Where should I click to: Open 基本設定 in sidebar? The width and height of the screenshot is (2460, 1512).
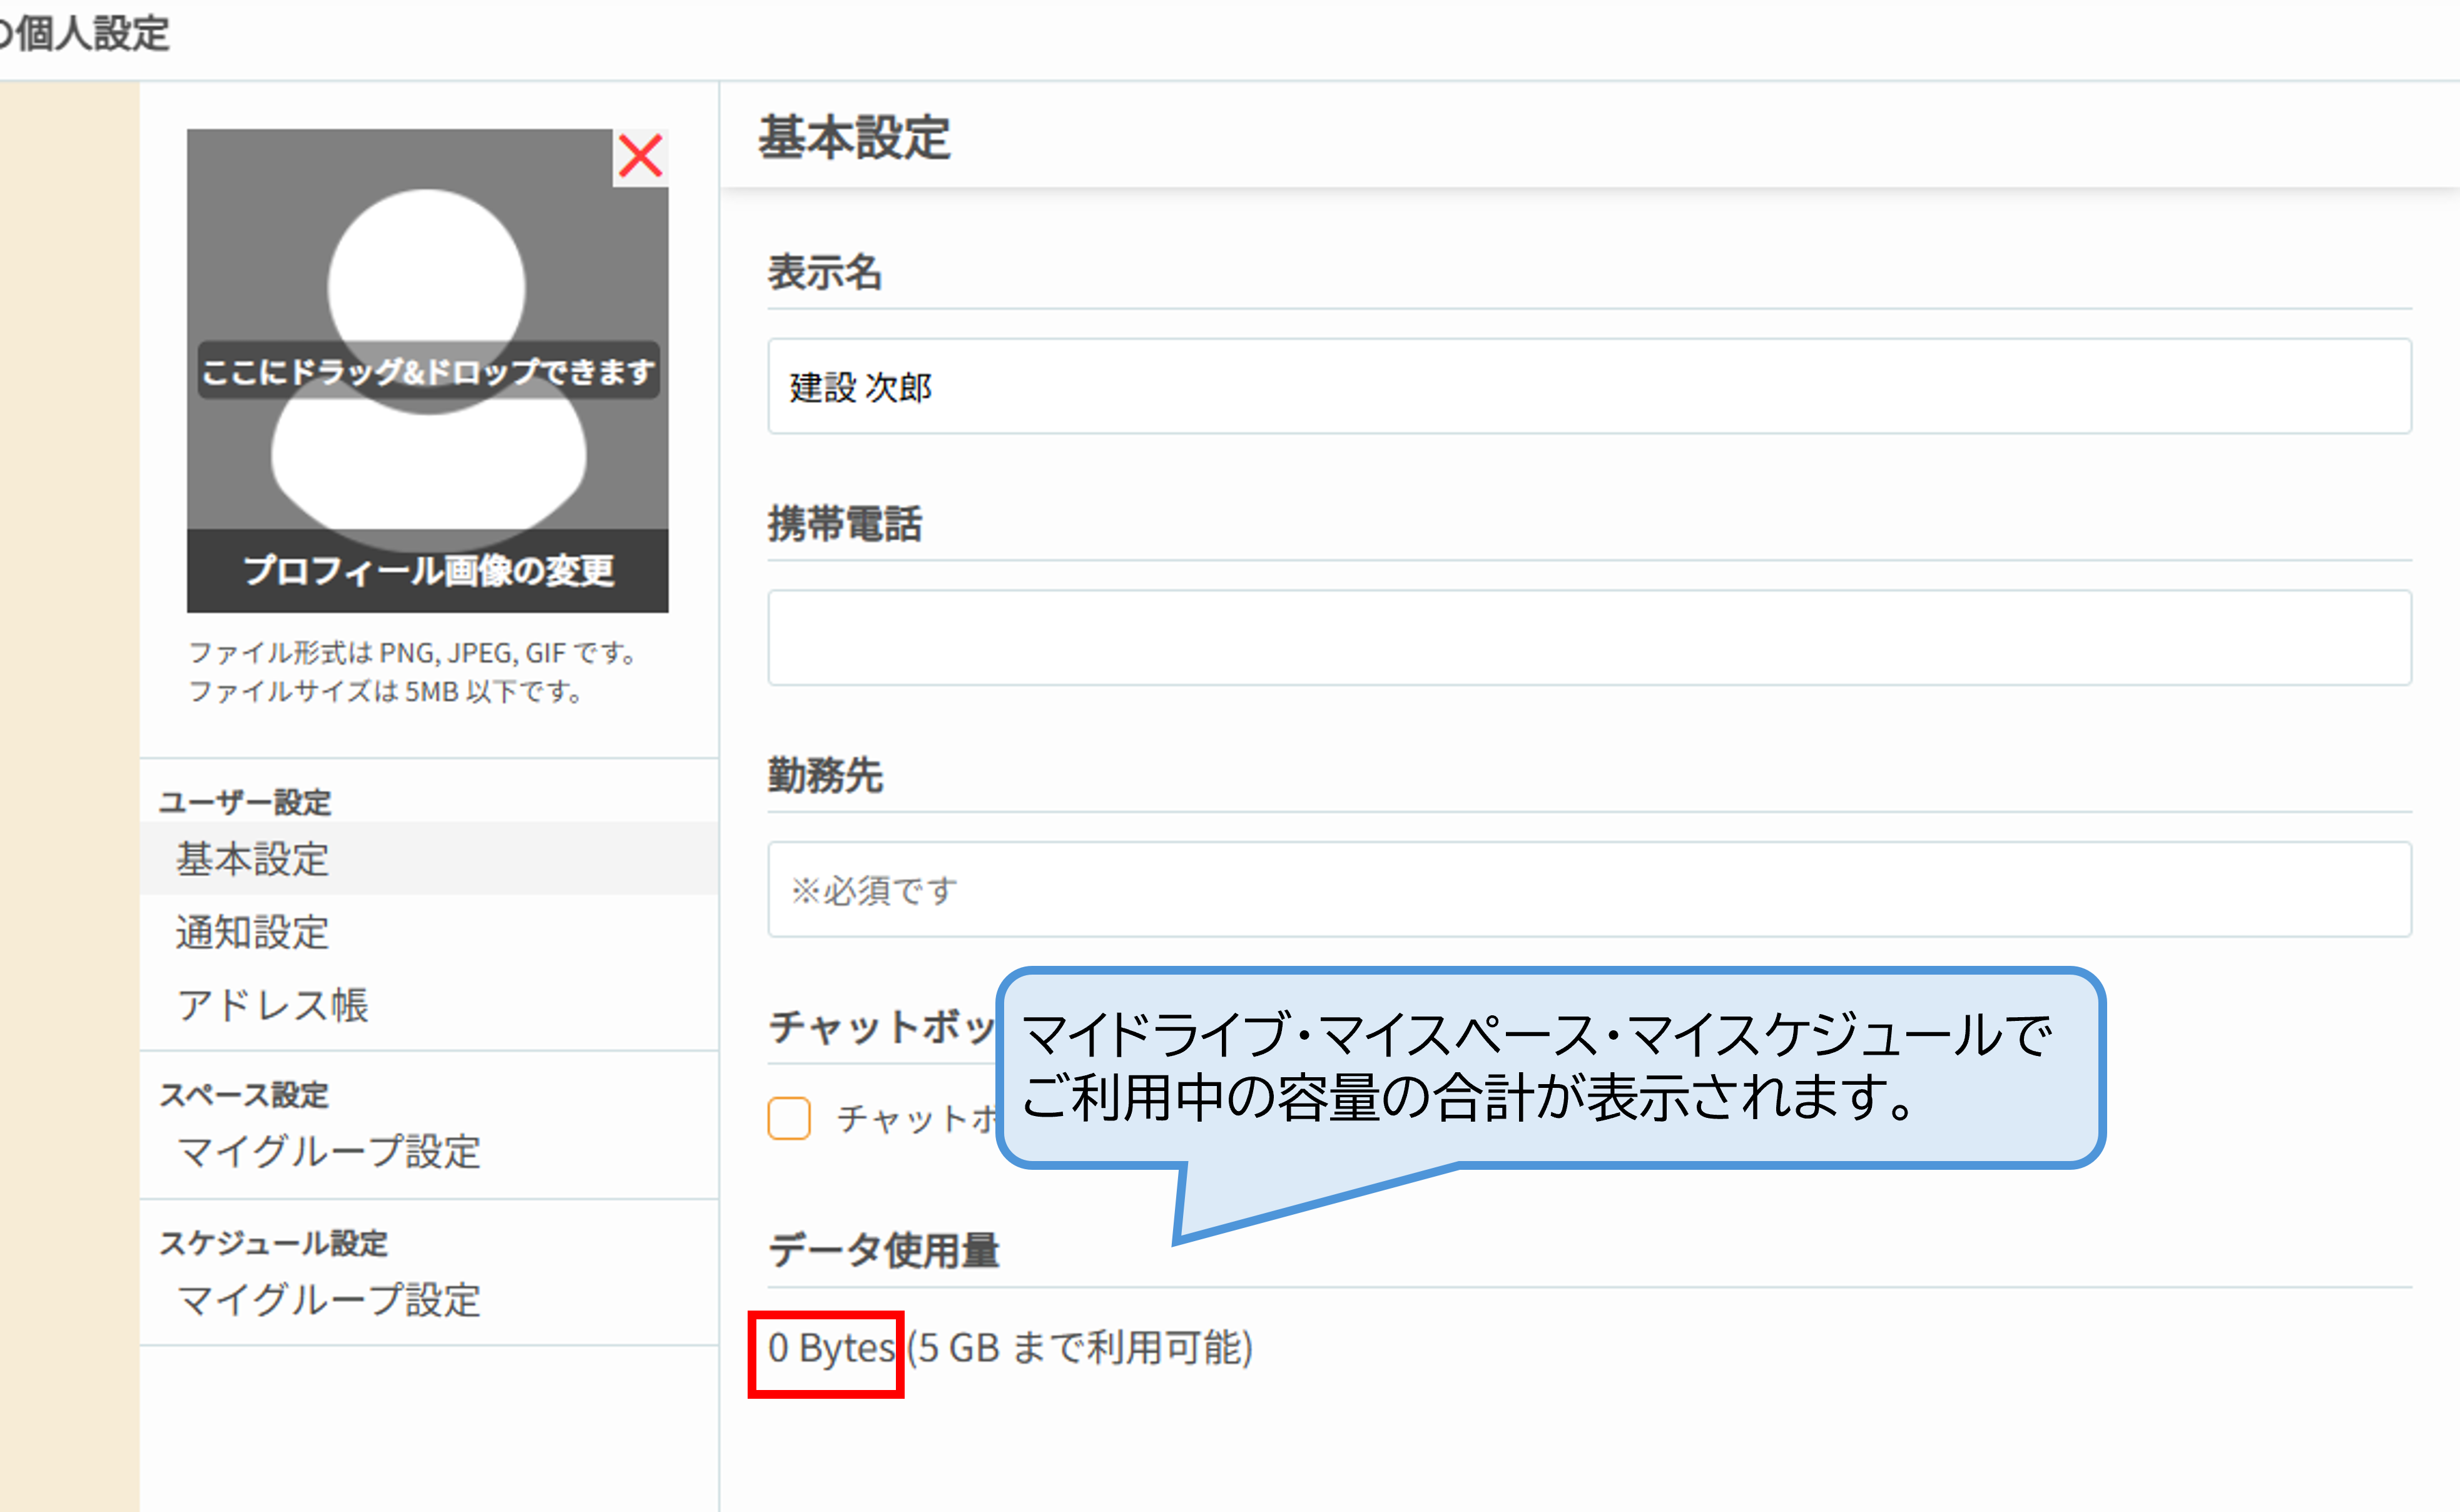click(252, 859)
